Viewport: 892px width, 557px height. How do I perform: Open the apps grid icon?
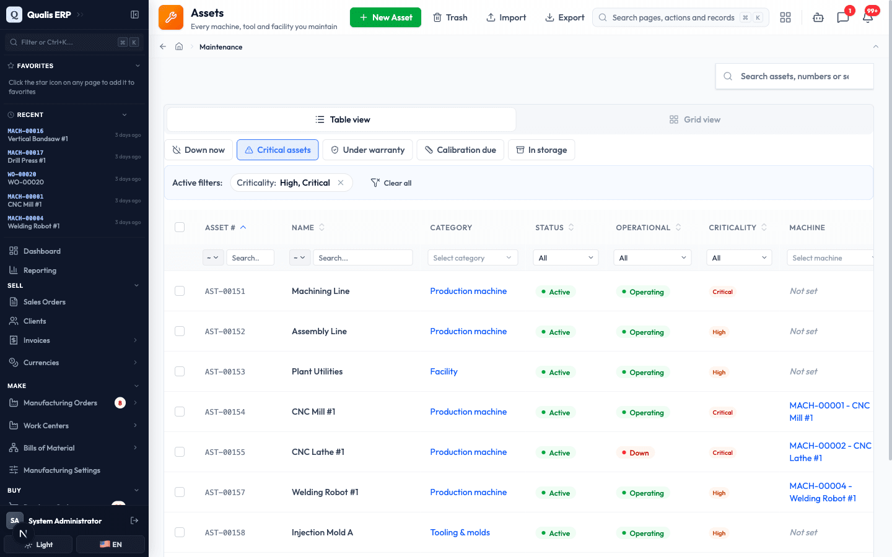[x=785, y=17]
